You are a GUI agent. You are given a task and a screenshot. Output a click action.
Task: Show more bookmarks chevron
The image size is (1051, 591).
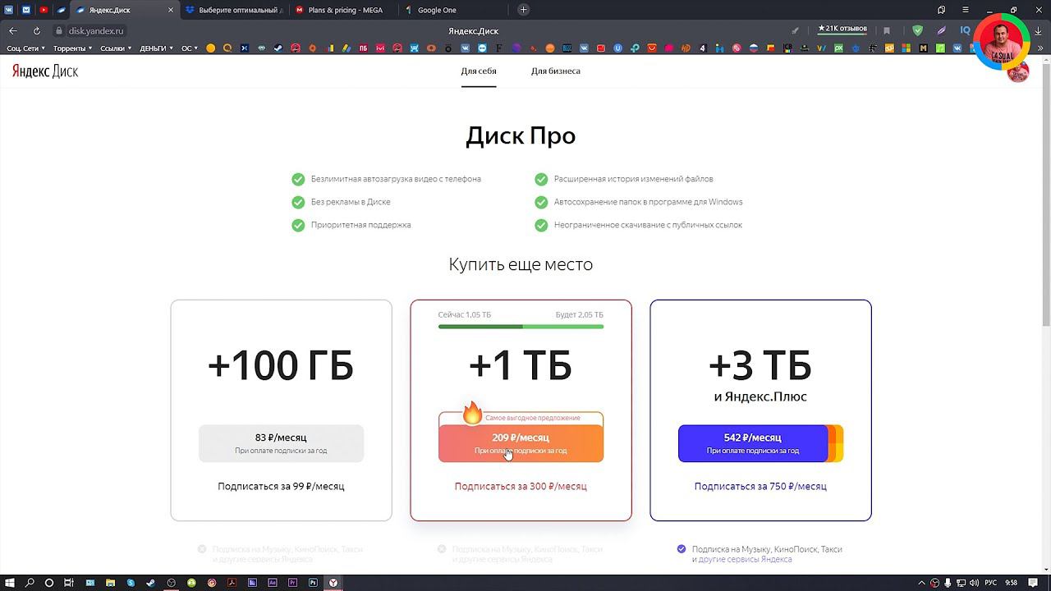point(1040,48)
